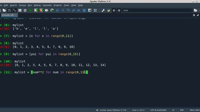
Task: Clear console with the eraser icon
Action: point(198,15)
